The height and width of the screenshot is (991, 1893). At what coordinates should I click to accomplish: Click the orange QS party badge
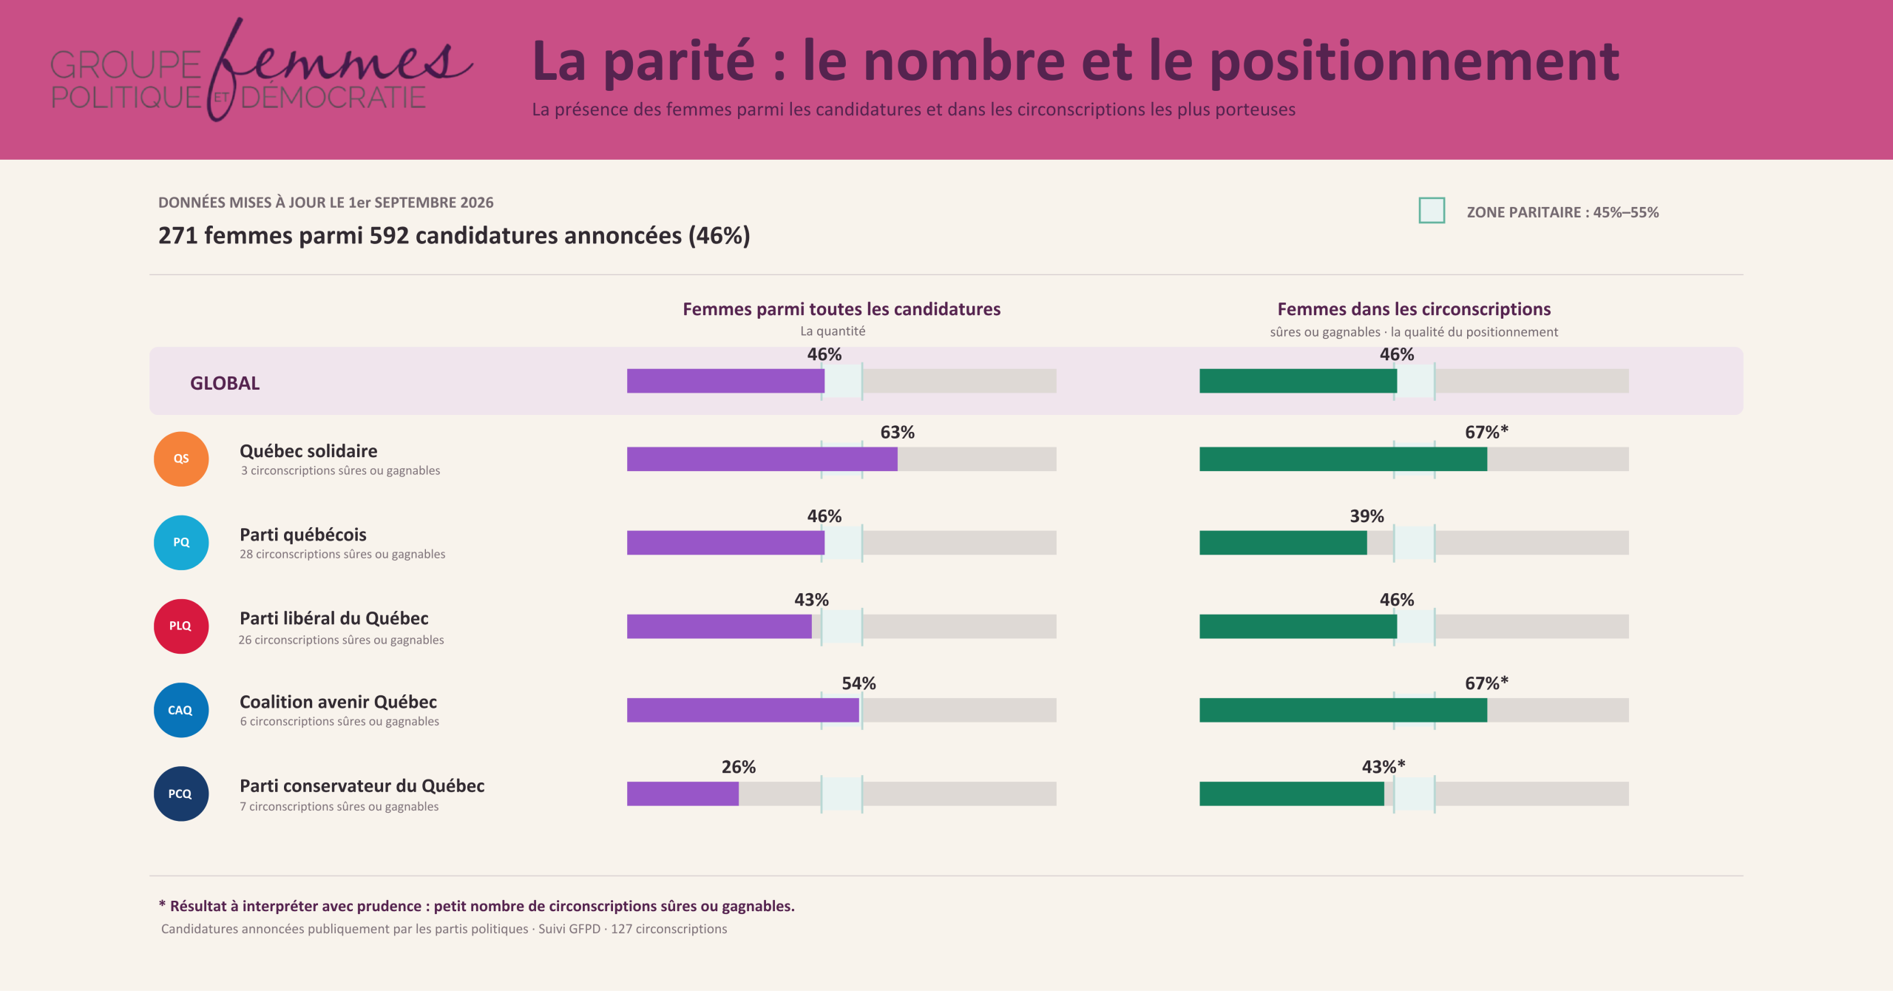(x=181, y=459)
